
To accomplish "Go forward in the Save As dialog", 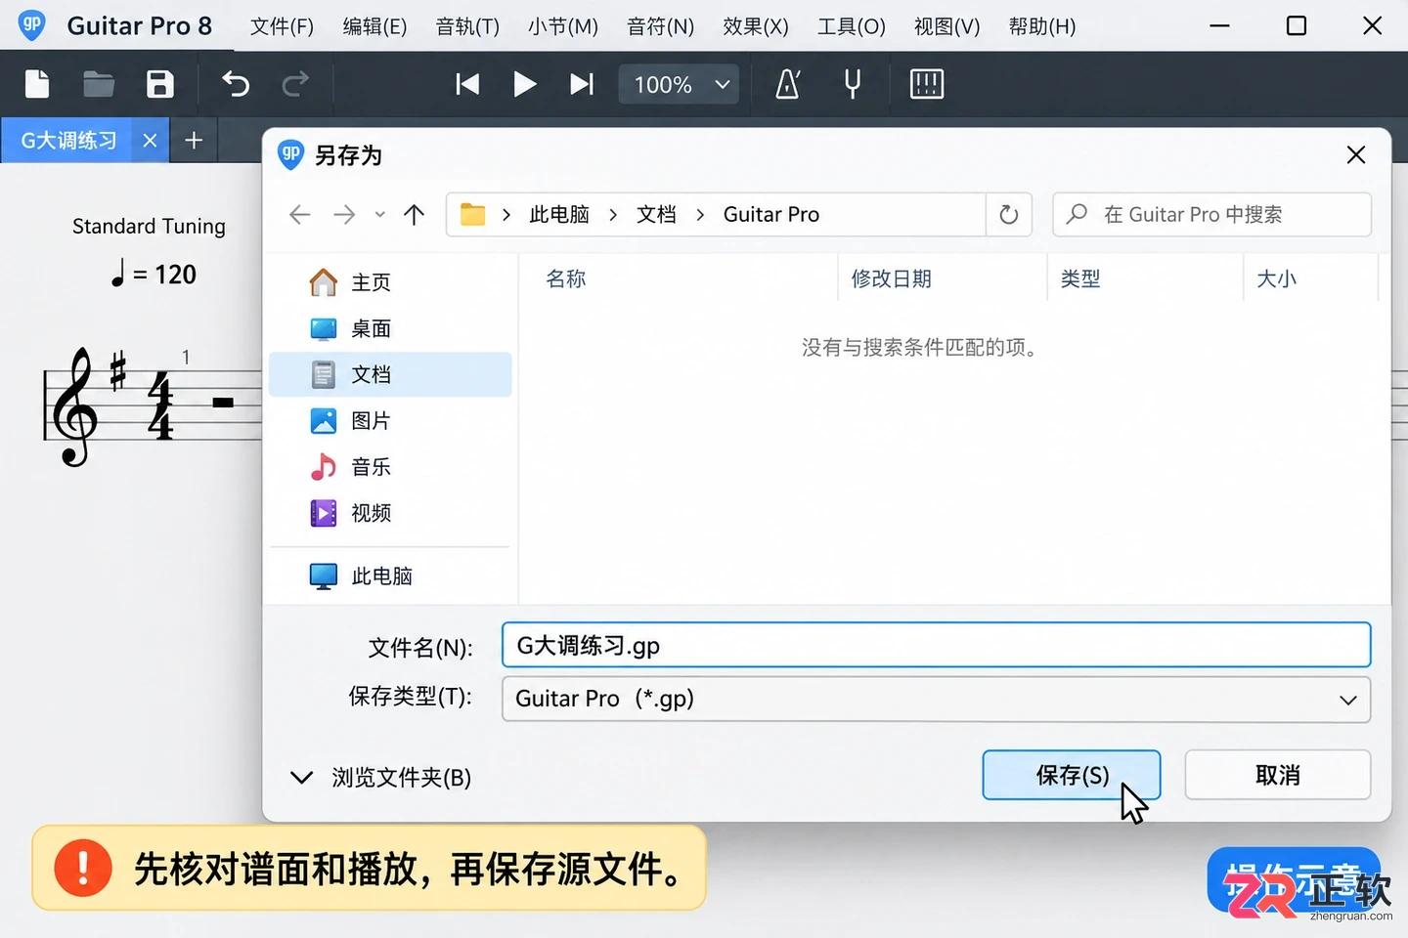I will pyautogui.click(x=344, y=215).
